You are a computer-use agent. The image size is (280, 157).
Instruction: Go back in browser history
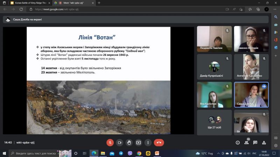click(5, 9)
